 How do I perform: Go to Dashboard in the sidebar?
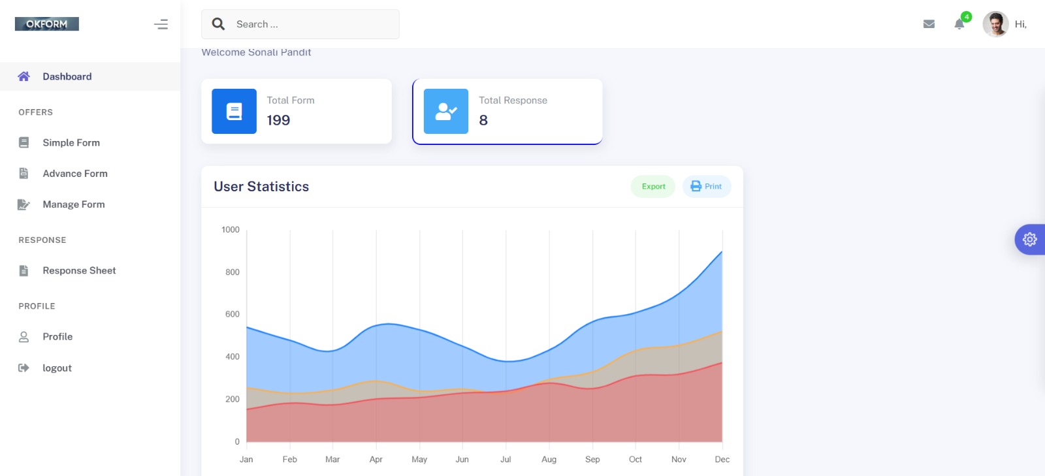pyautogui.click(x=67, y=76)
